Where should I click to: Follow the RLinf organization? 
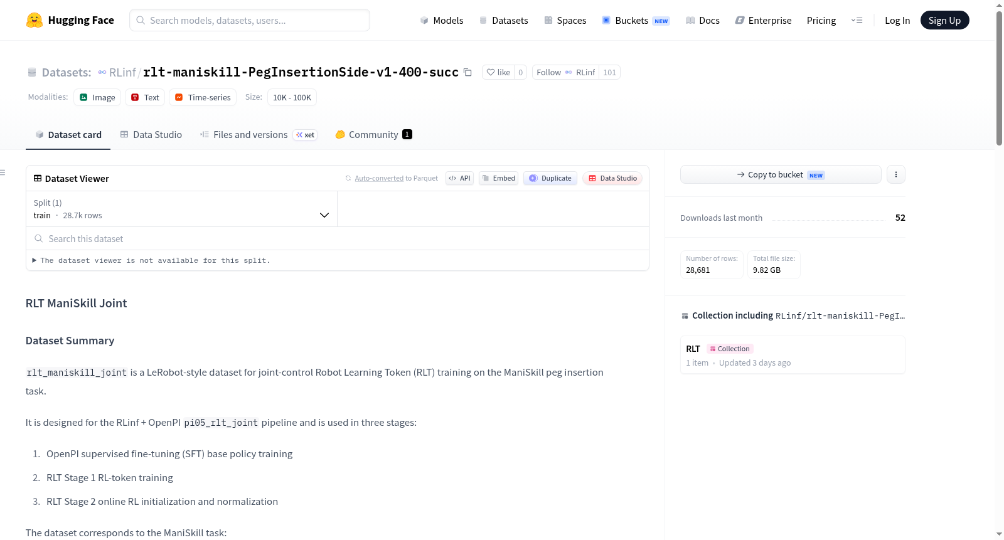565,72
